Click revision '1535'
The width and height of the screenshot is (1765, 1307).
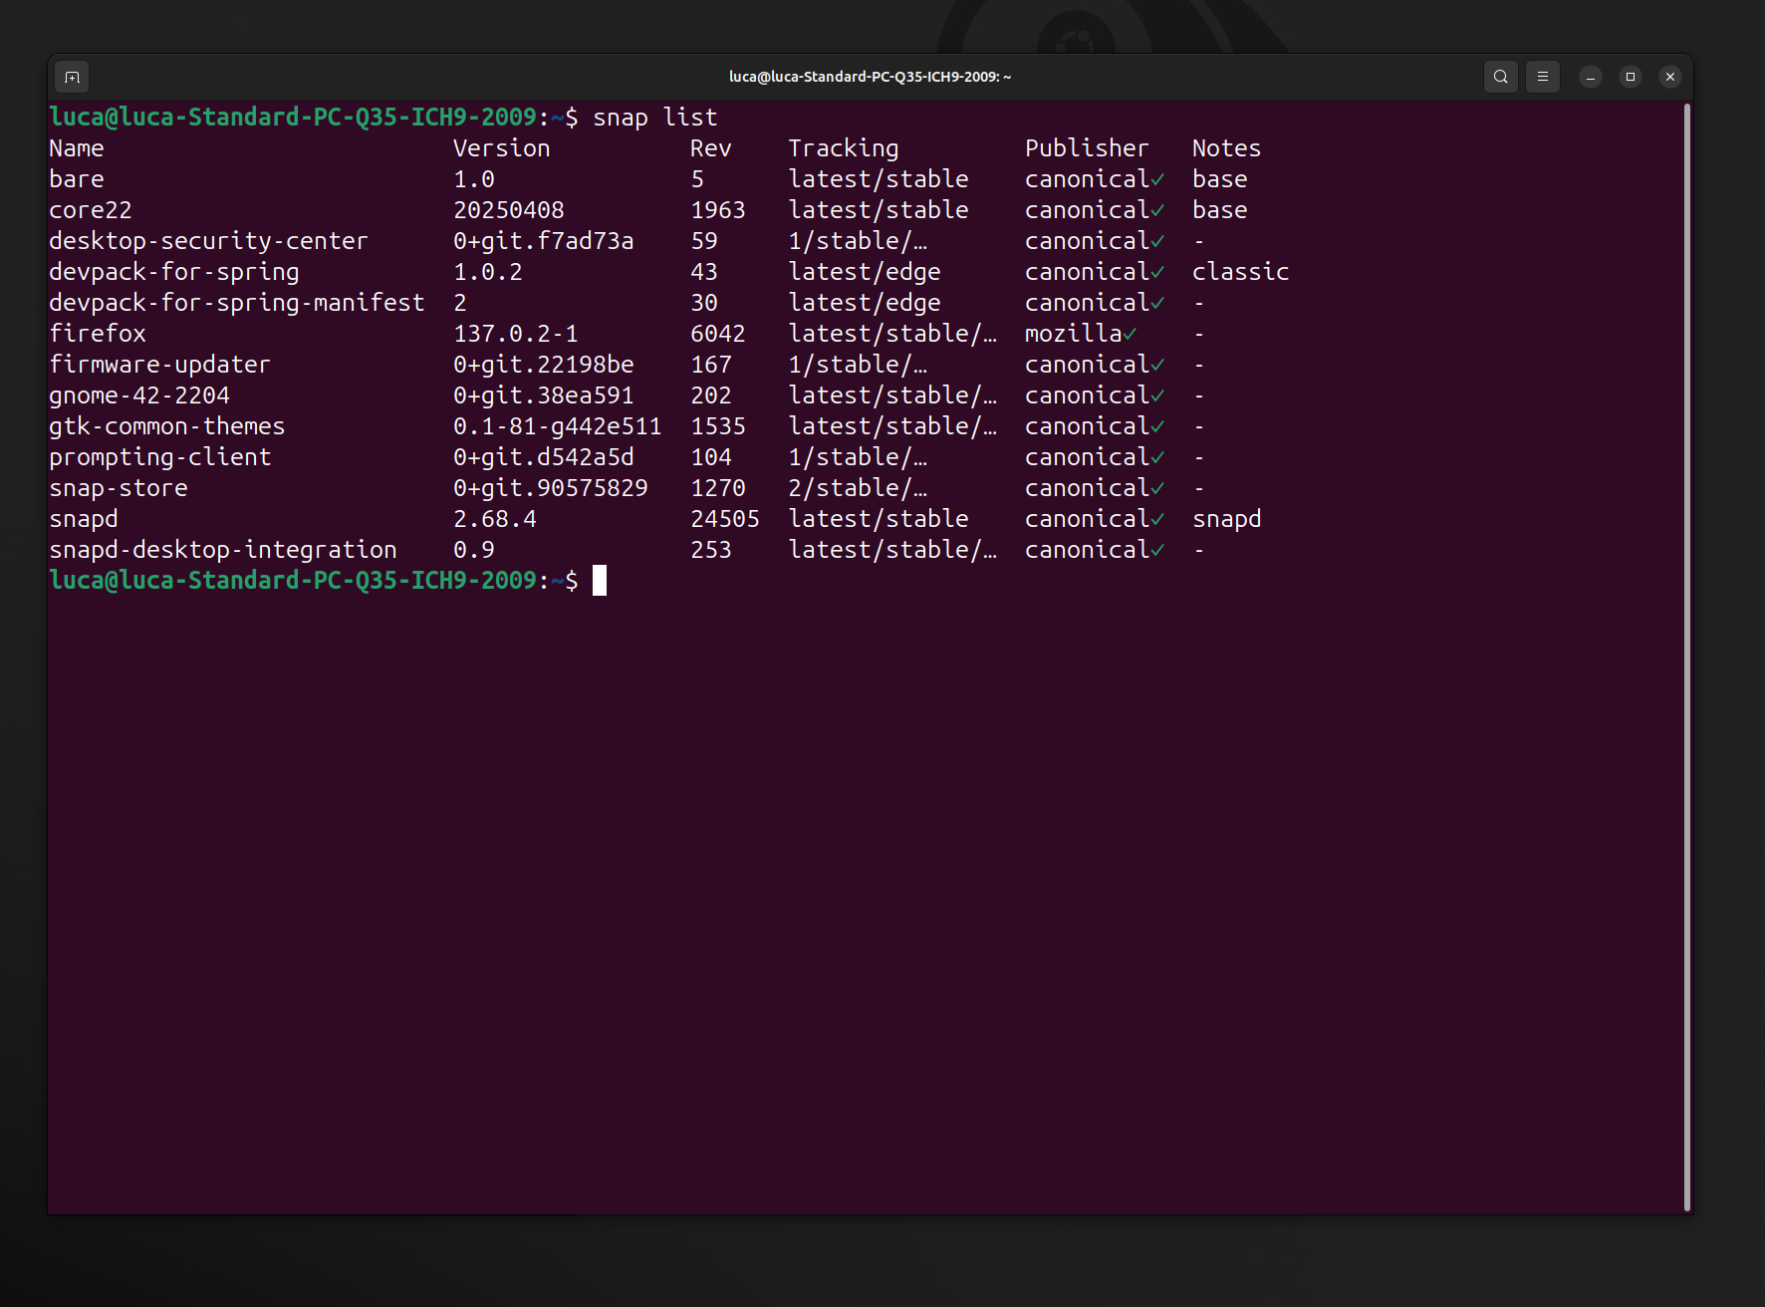click(718, 426)
